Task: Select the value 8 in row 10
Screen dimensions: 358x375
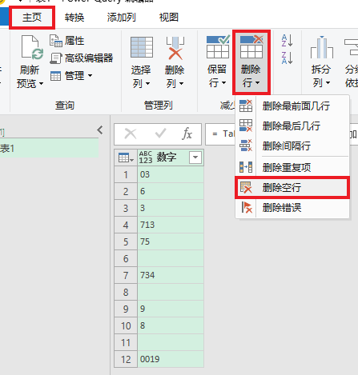Action: [x=171, y=325]
